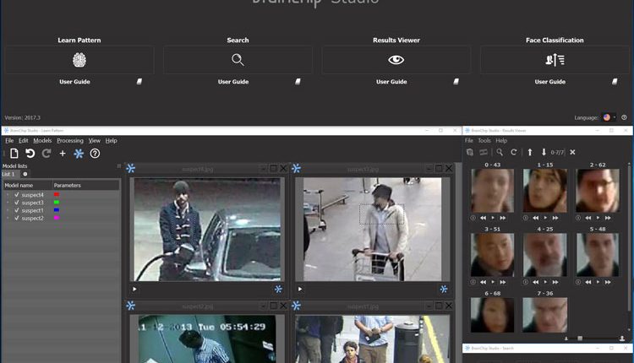Click the blue BrainChip learn toolbar icon
634x363 pixels.
point(79,154)
